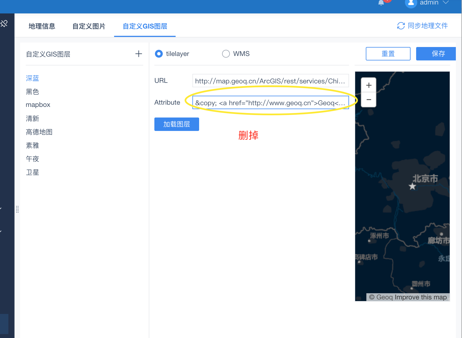
Task: Focus the Attribute input field
Action: point(270,103)
